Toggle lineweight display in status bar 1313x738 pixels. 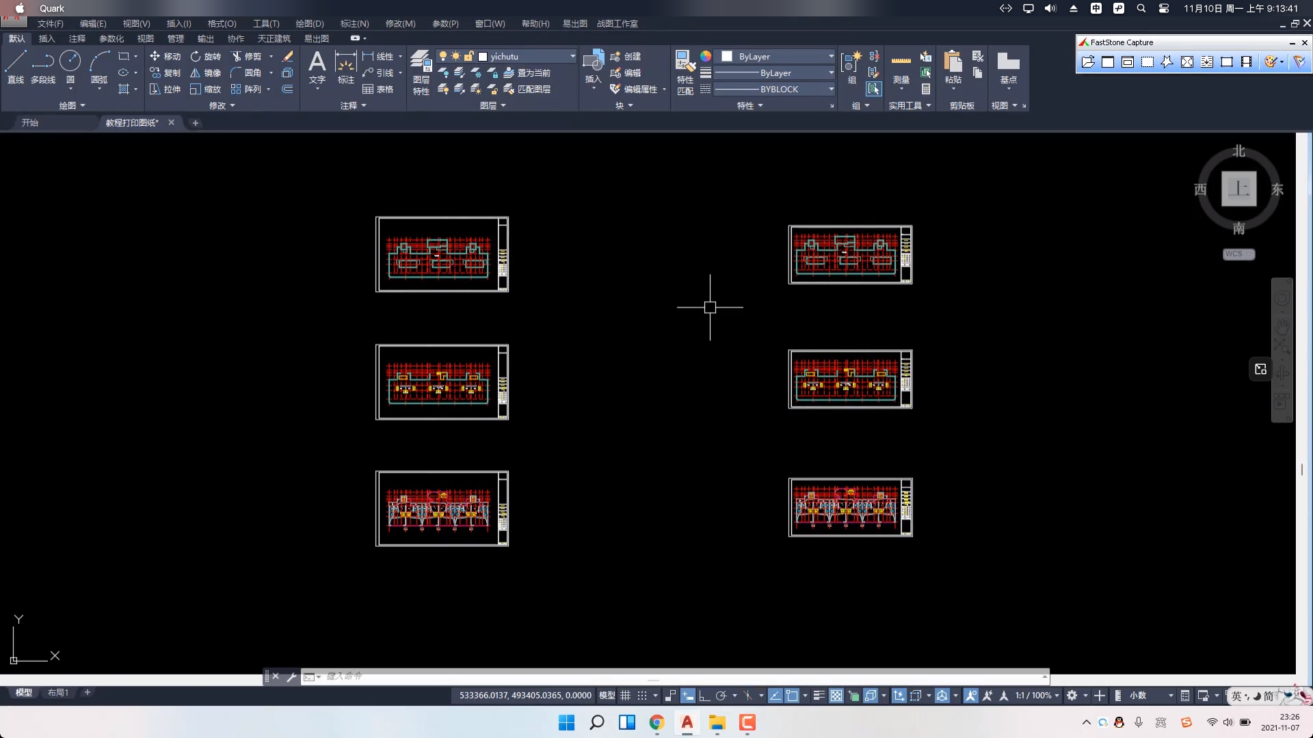coord(819,696)
